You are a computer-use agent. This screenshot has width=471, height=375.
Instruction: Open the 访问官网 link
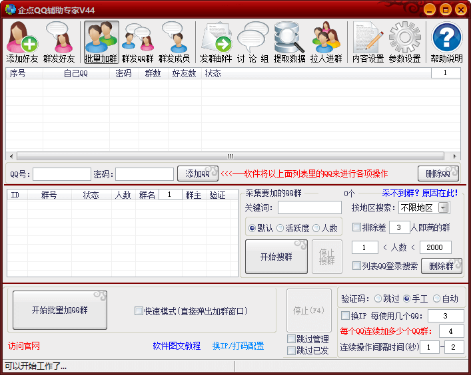[x=24, y=346]
